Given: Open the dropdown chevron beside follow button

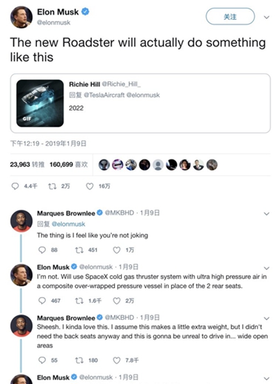Looking at the screenshot, I should pos(267,17).
